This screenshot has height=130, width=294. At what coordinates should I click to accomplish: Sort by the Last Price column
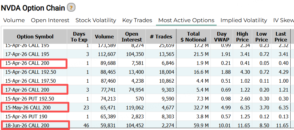[x=281, y=37]
